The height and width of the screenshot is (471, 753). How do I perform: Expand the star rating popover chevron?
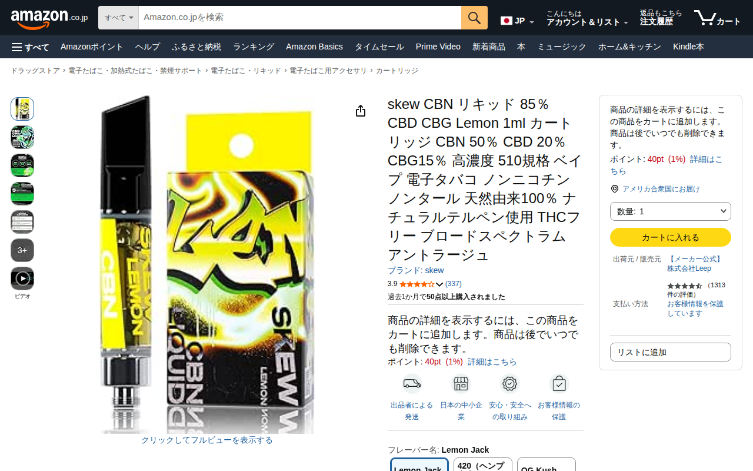(x=439, y=284)
